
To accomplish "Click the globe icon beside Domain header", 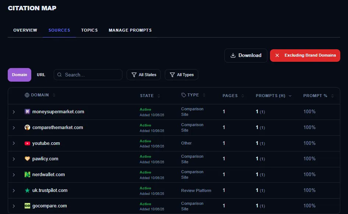I will [27, 95].
